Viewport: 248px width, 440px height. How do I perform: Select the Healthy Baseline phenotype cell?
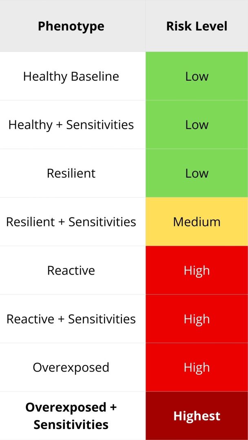pos(71,76)
